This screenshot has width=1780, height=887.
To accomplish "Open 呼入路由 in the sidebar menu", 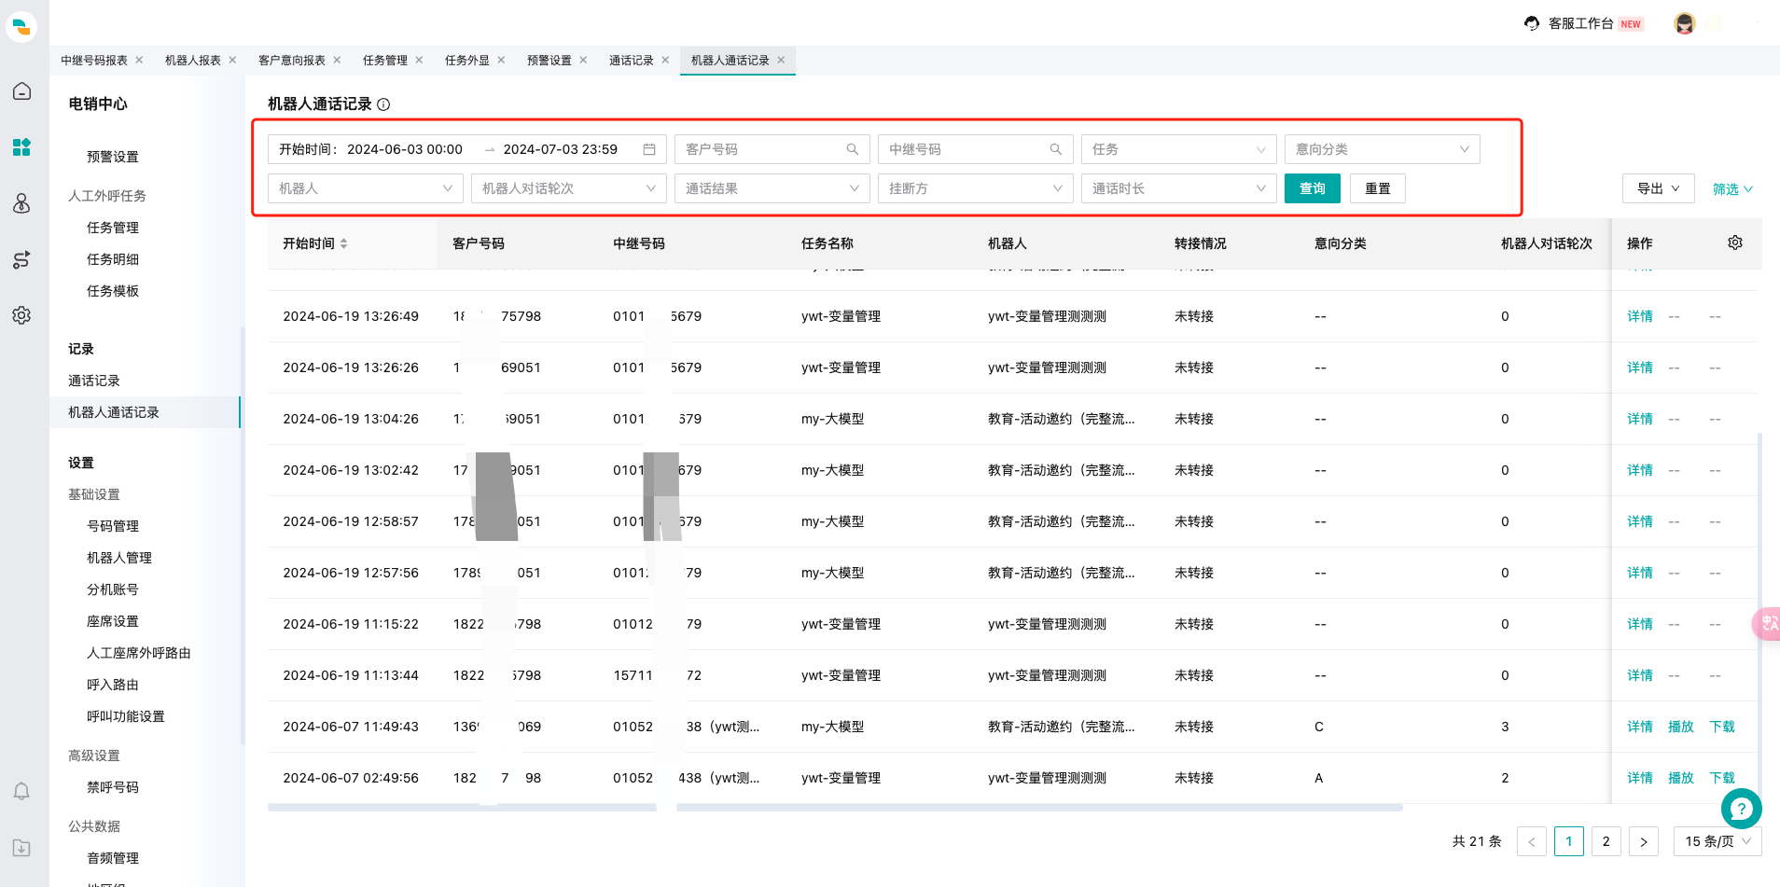I will point(113,685).
